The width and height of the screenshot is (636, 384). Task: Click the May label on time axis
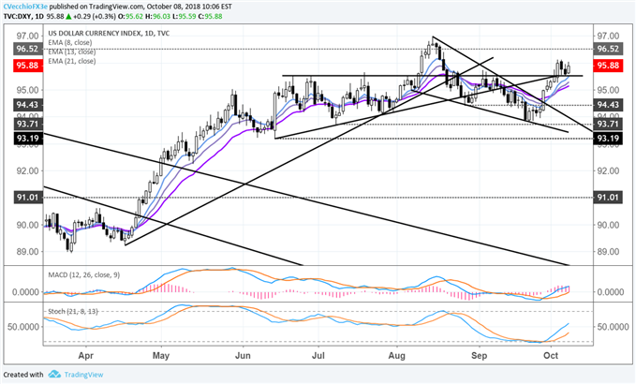[160, 356]
